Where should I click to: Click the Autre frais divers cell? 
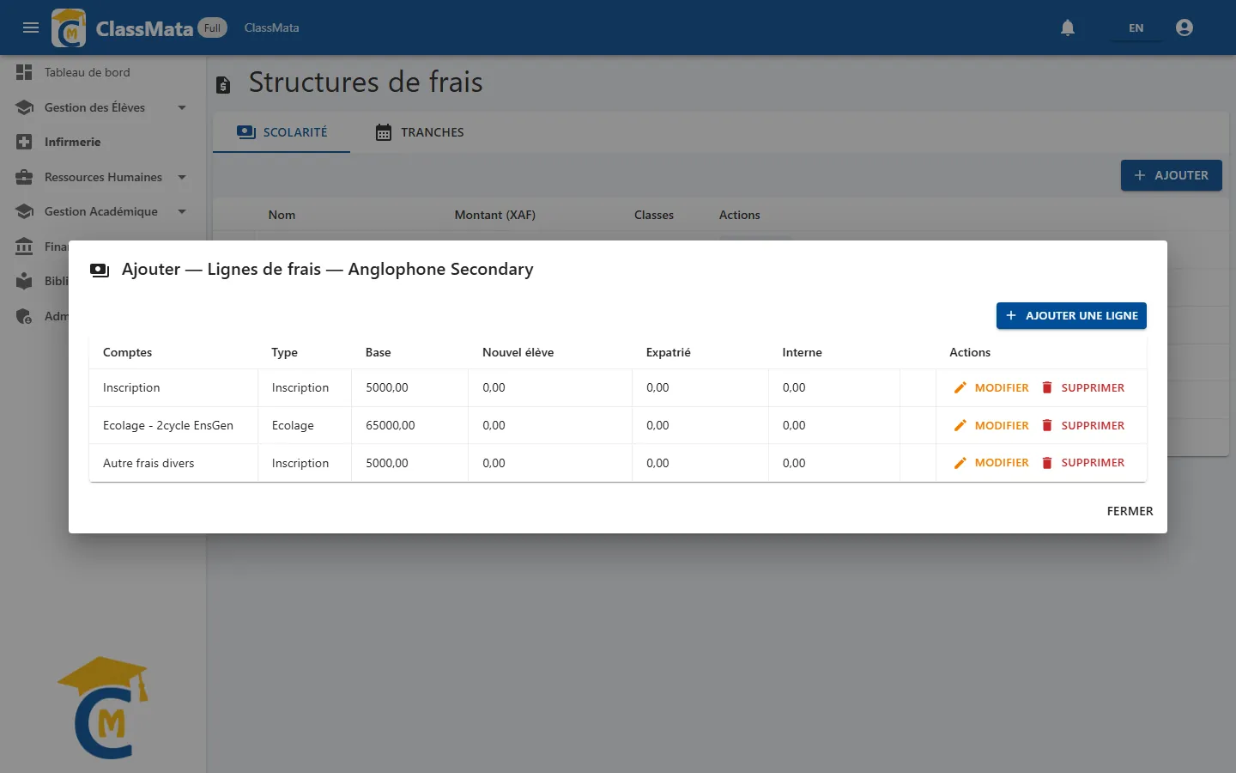pyautogui.click(x=173, y=463)
